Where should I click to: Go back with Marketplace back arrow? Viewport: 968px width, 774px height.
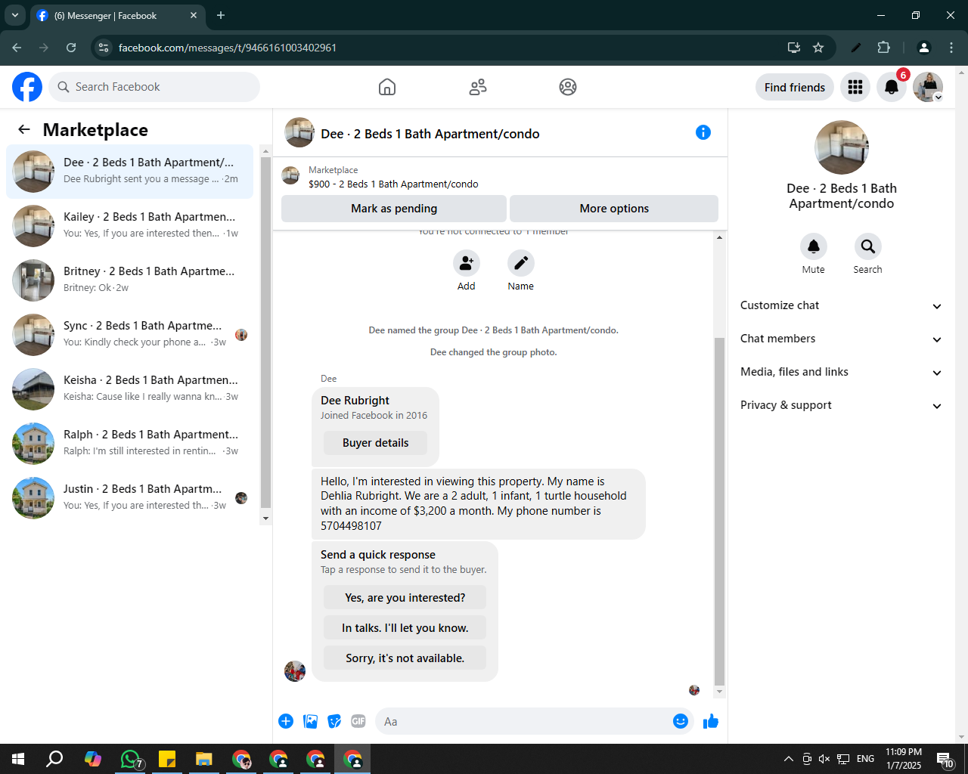point(24,129)
